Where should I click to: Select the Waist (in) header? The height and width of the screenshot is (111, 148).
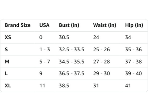click(105, 25)
